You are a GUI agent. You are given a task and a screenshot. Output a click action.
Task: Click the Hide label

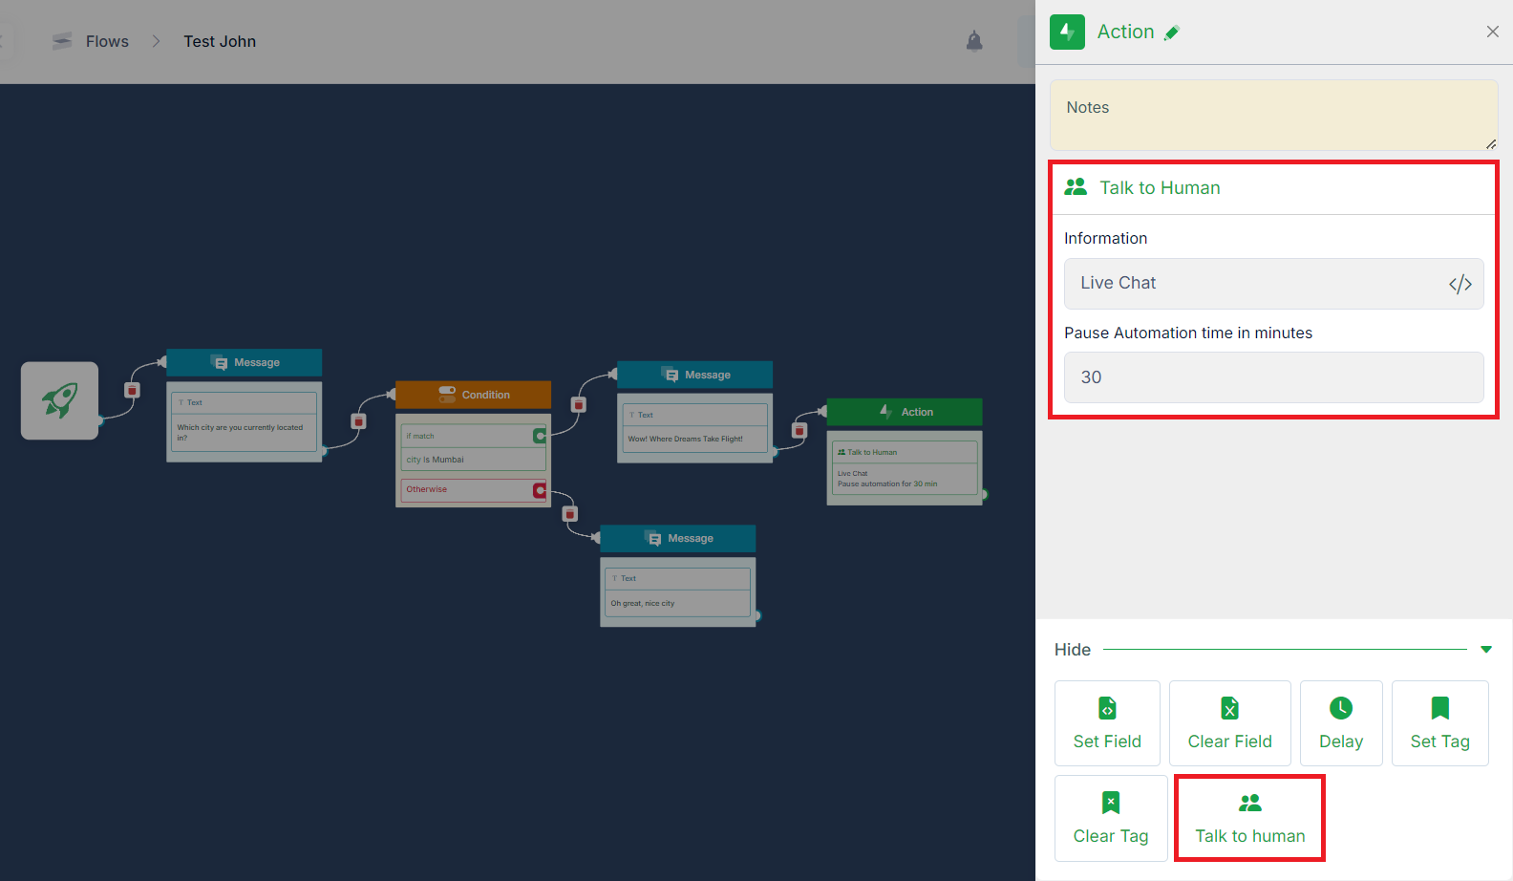pyautogui.click(x=1073, y=650)
